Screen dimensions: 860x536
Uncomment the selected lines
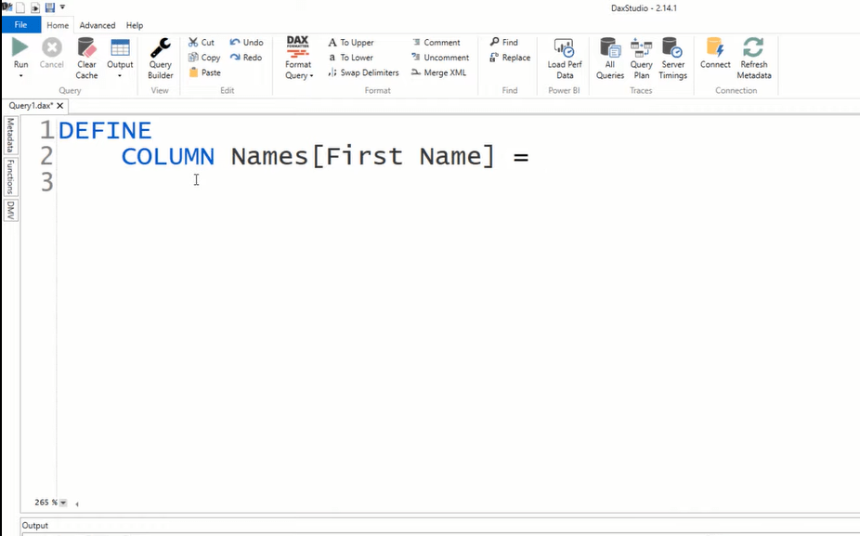[440, 57]
